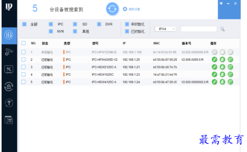This screenshot has height=152, width=247.
Task: Toggle the NVR filter checkbox
Action: click(51, 31)
